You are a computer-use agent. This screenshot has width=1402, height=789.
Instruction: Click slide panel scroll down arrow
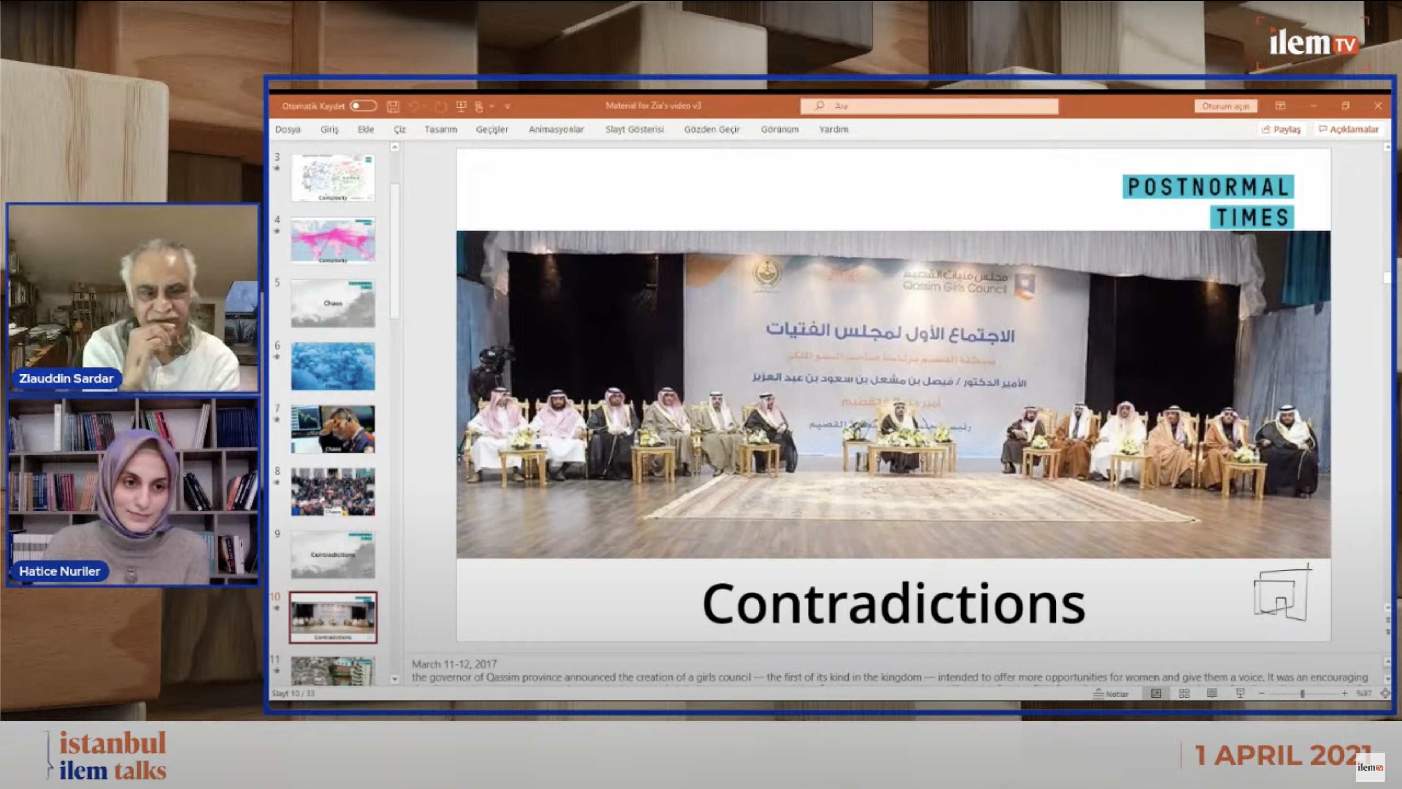coord(395,679)
